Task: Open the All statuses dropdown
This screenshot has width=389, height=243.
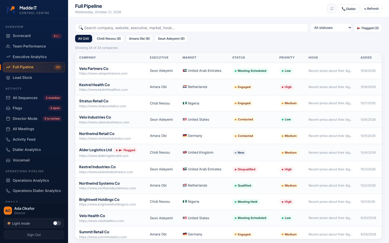Action: [331, 28]
